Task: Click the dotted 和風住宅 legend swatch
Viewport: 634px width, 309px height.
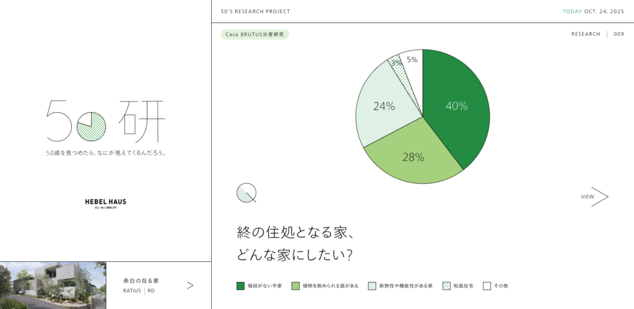Action: [x=446, y=286]
